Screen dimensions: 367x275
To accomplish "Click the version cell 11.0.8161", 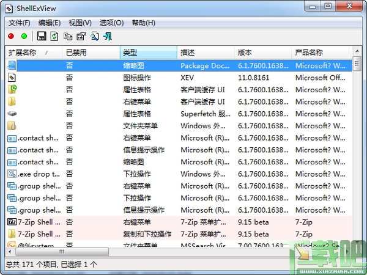I will coord(253,78).
